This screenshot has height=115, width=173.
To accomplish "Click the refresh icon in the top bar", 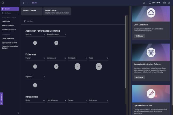I will point(144,3).
